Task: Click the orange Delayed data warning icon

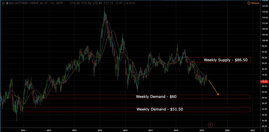Action: pyautogui.click(x=249, y=3)
